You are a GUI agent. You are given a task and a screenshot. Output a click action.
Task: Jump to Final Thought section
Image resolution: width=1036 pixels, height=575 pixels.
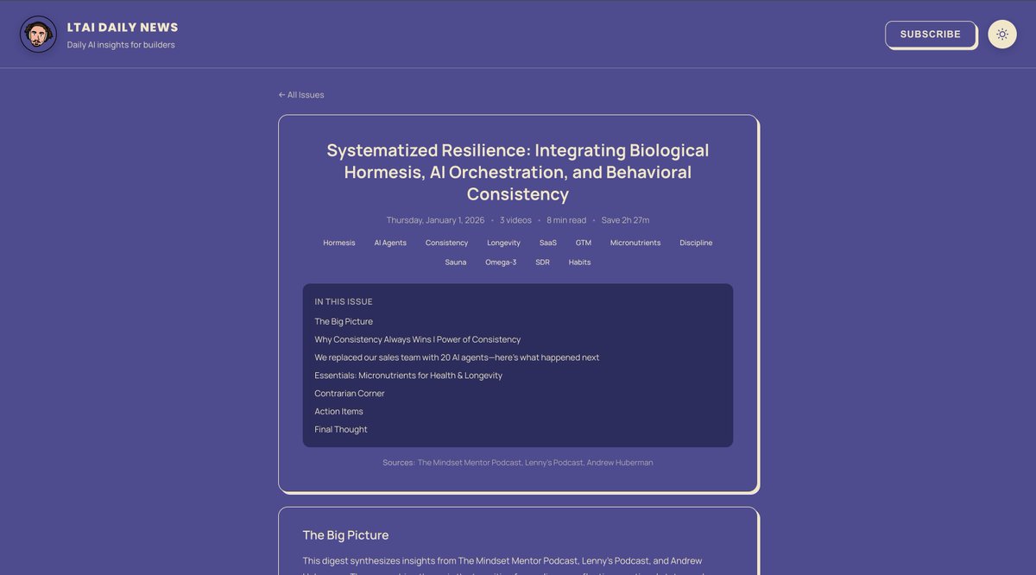click(341, 430)
